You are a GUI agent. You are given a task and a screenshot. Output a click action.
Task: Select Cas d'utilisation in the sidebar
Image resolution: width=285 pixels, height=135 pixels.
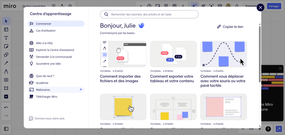pos(46,30)
